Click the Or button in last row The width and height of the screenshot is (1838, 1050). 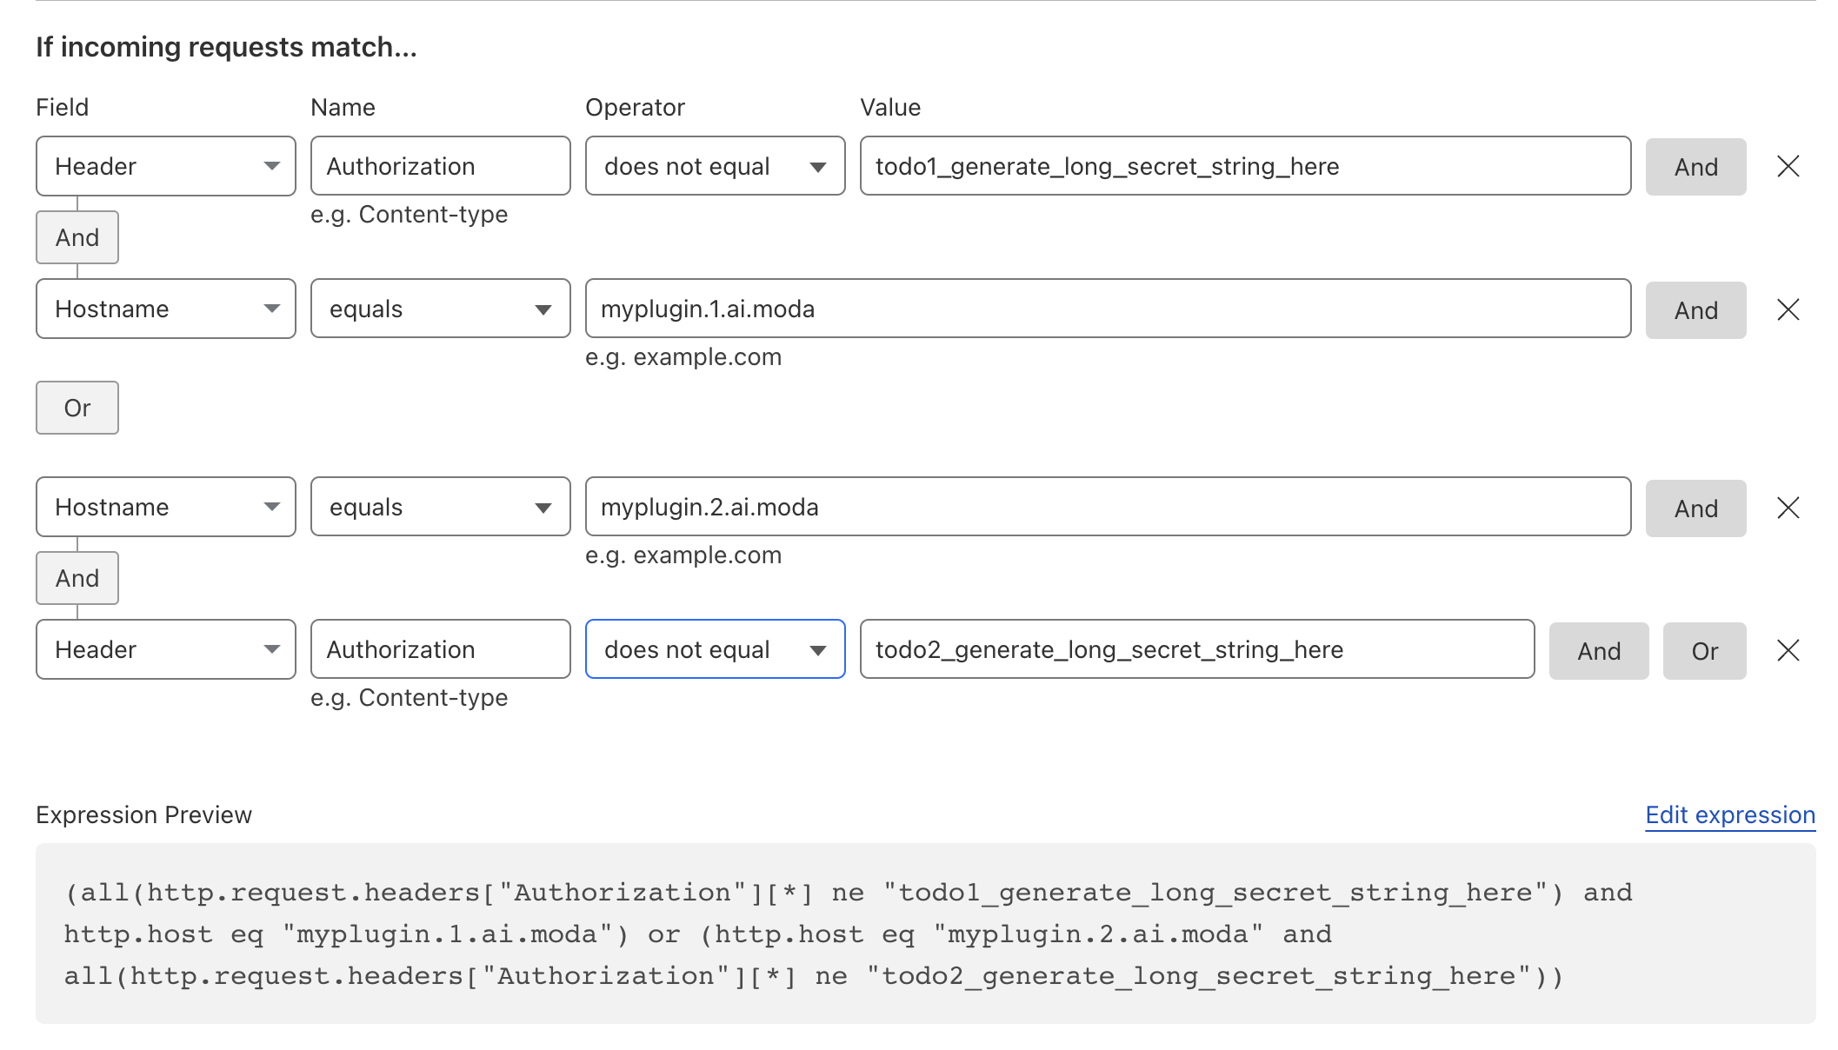tap(1704, 651)
